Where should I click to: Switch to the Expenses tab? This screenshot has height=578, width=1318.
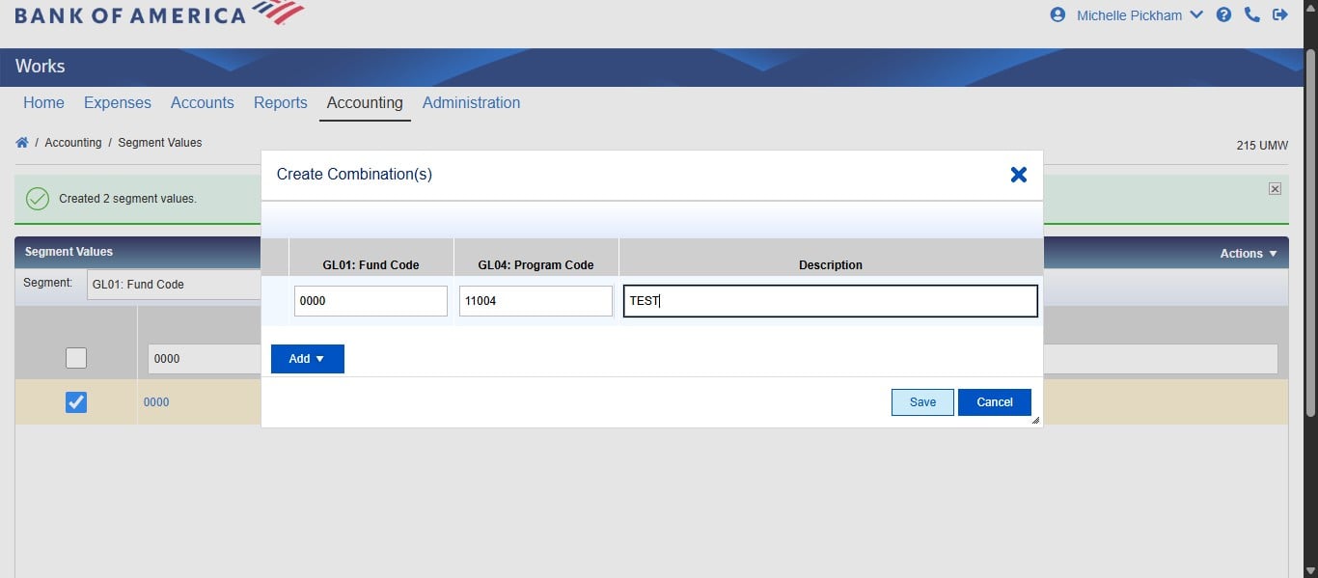[x=117, y=102]
